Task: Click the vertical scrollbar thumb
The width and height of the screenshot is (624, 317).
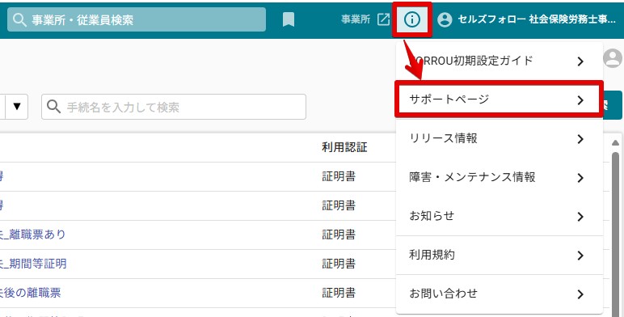Action: pos(615,235)
